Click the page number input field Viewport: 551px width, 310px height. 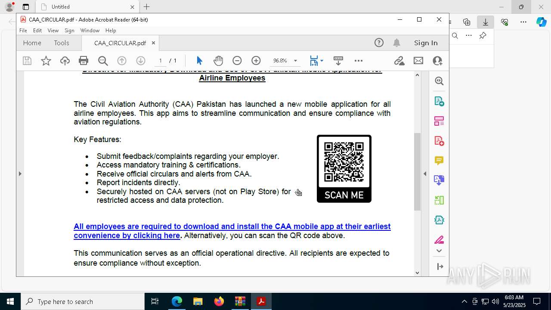(x=161, y=61)
